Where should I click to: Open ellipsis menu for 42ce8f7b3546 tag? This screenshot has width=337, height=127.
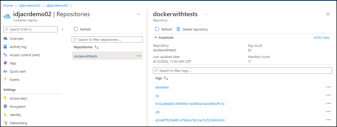pos(328,120)
